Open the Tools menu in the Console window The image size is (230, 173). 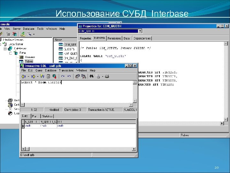click(40, 29)
